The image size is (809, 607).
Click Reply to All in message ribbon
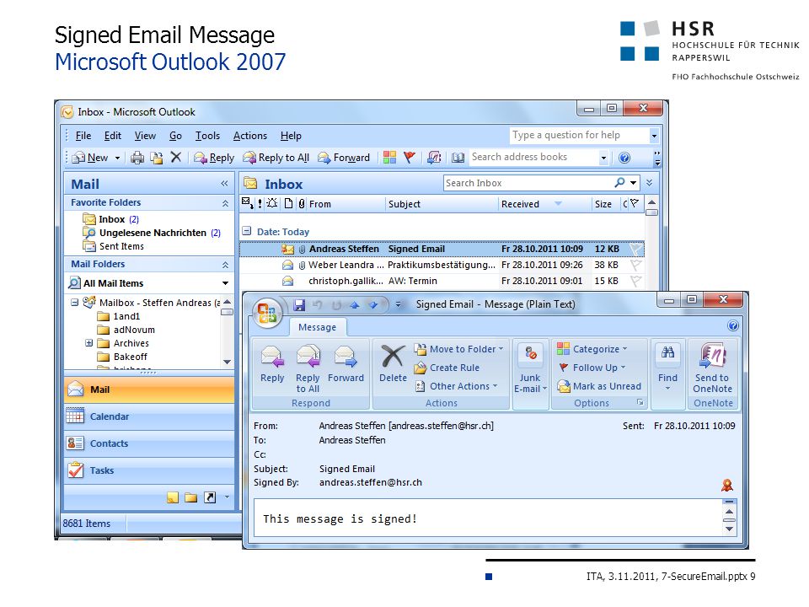[x=308, y=369]
